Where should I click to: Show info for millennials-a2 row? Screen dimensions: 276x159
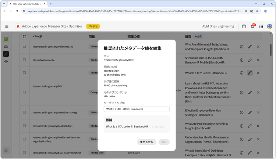point(241,47)
